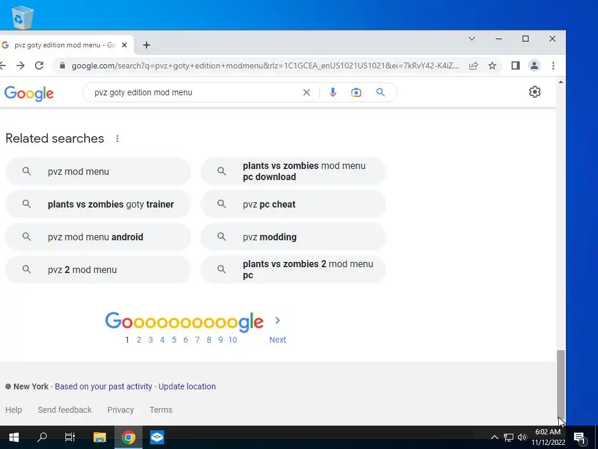598x449 pixels.
Task: Click the Next page link
Action: click(x=277, y=340)
